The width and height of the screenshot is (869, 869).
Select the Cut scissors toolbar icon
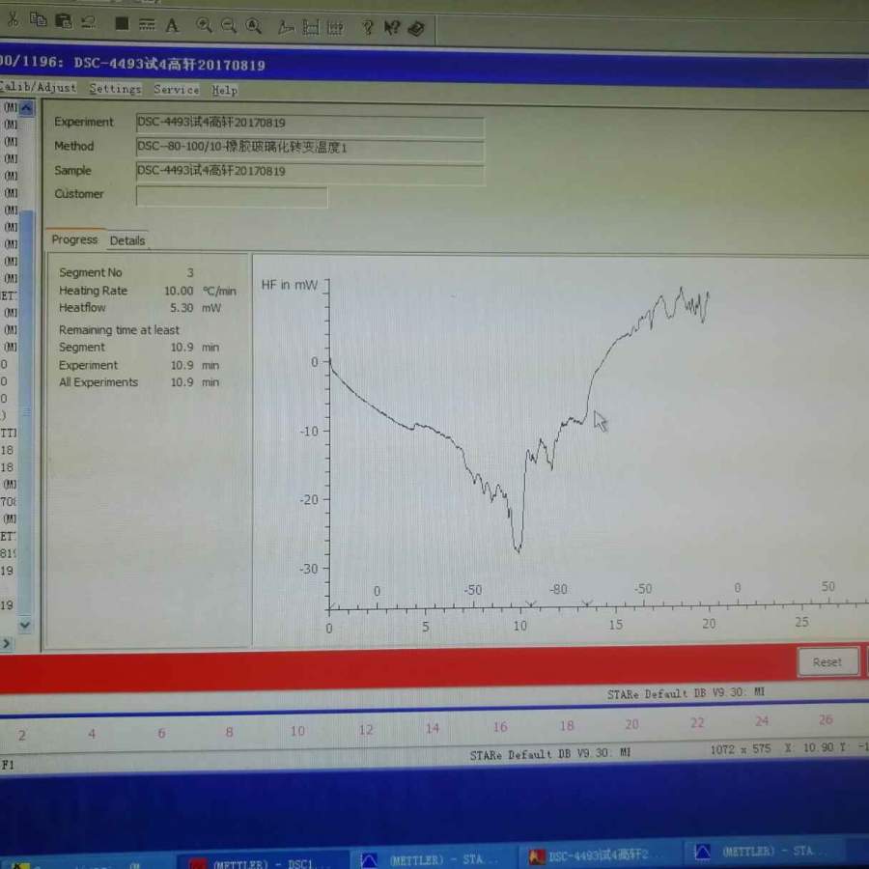pos(13,19)
